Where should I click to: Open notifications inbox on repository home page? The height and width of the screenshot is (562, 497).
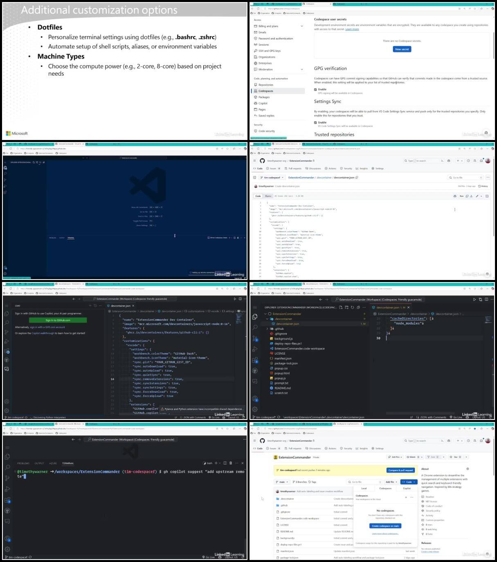coord(481,441)
